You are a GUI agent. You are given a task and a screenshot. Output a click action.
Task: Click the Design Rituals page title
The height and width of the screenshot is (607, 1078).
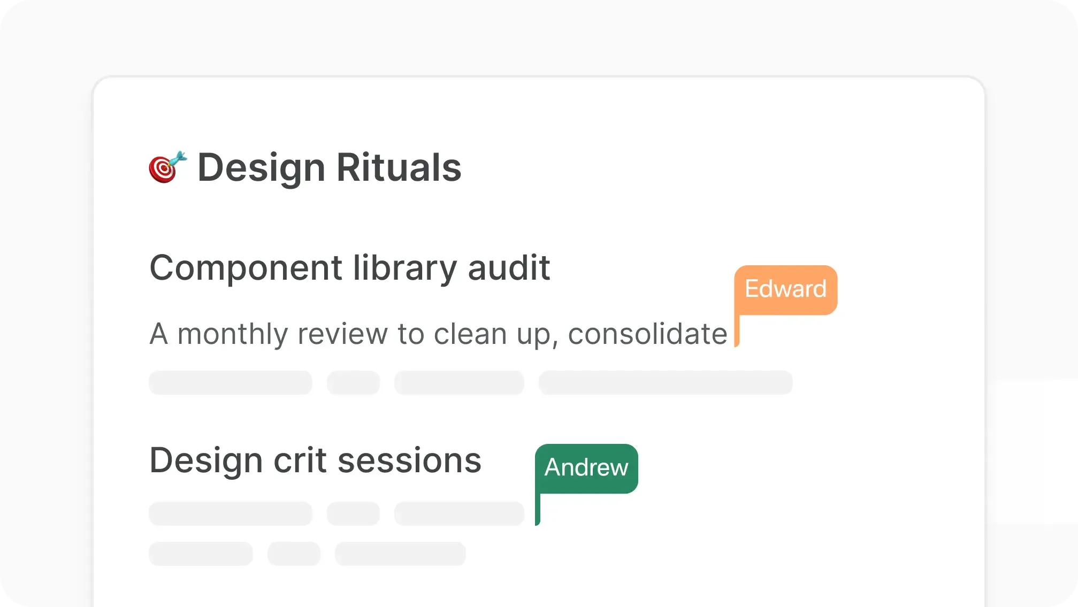pyautogui.click(x=329, y=167)
